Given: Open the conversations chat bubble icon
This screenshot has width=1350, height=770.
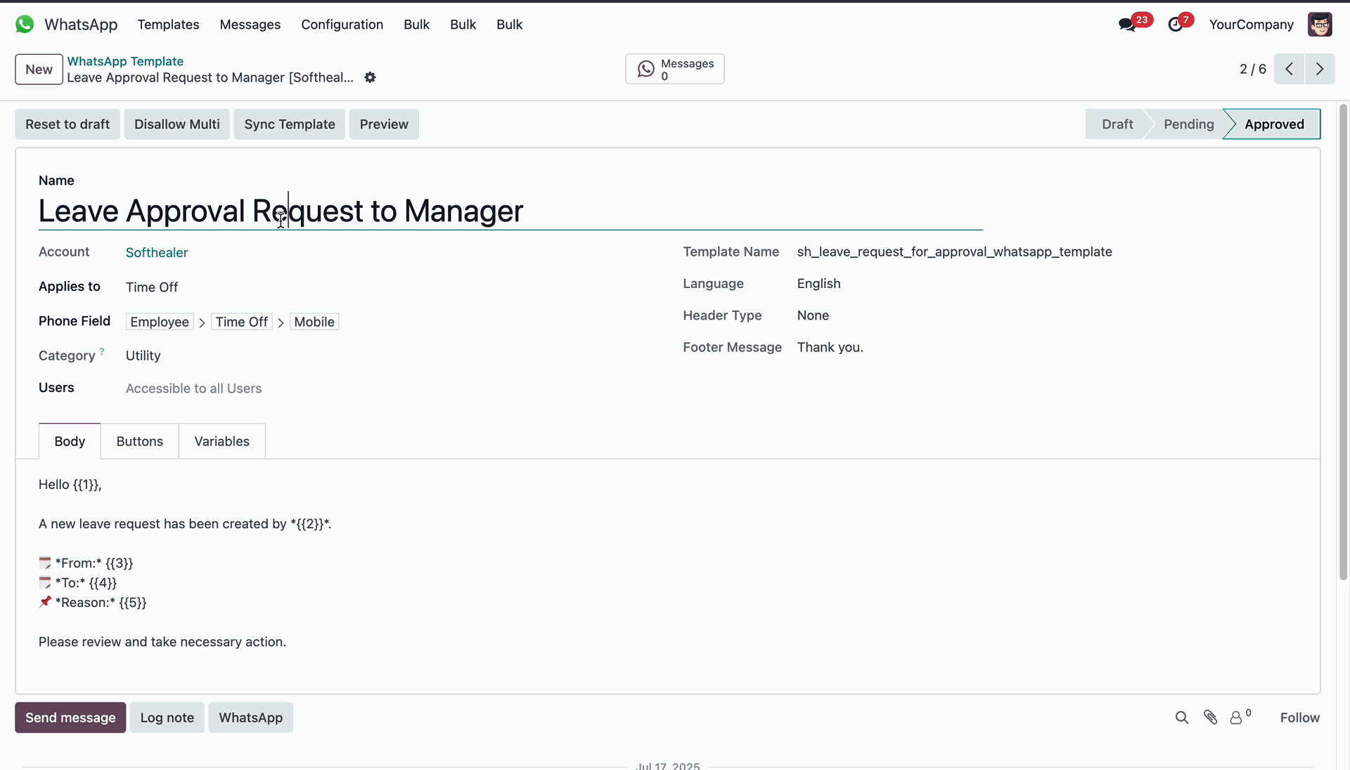Looking at the screenshot, I should [1127, 25].
